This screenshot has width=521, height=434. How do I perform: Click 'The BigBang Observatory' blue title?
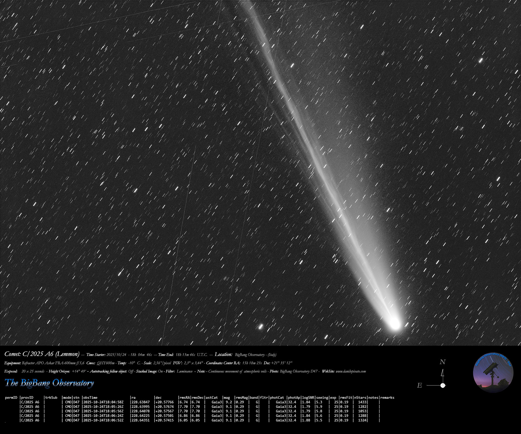(49, 383)
